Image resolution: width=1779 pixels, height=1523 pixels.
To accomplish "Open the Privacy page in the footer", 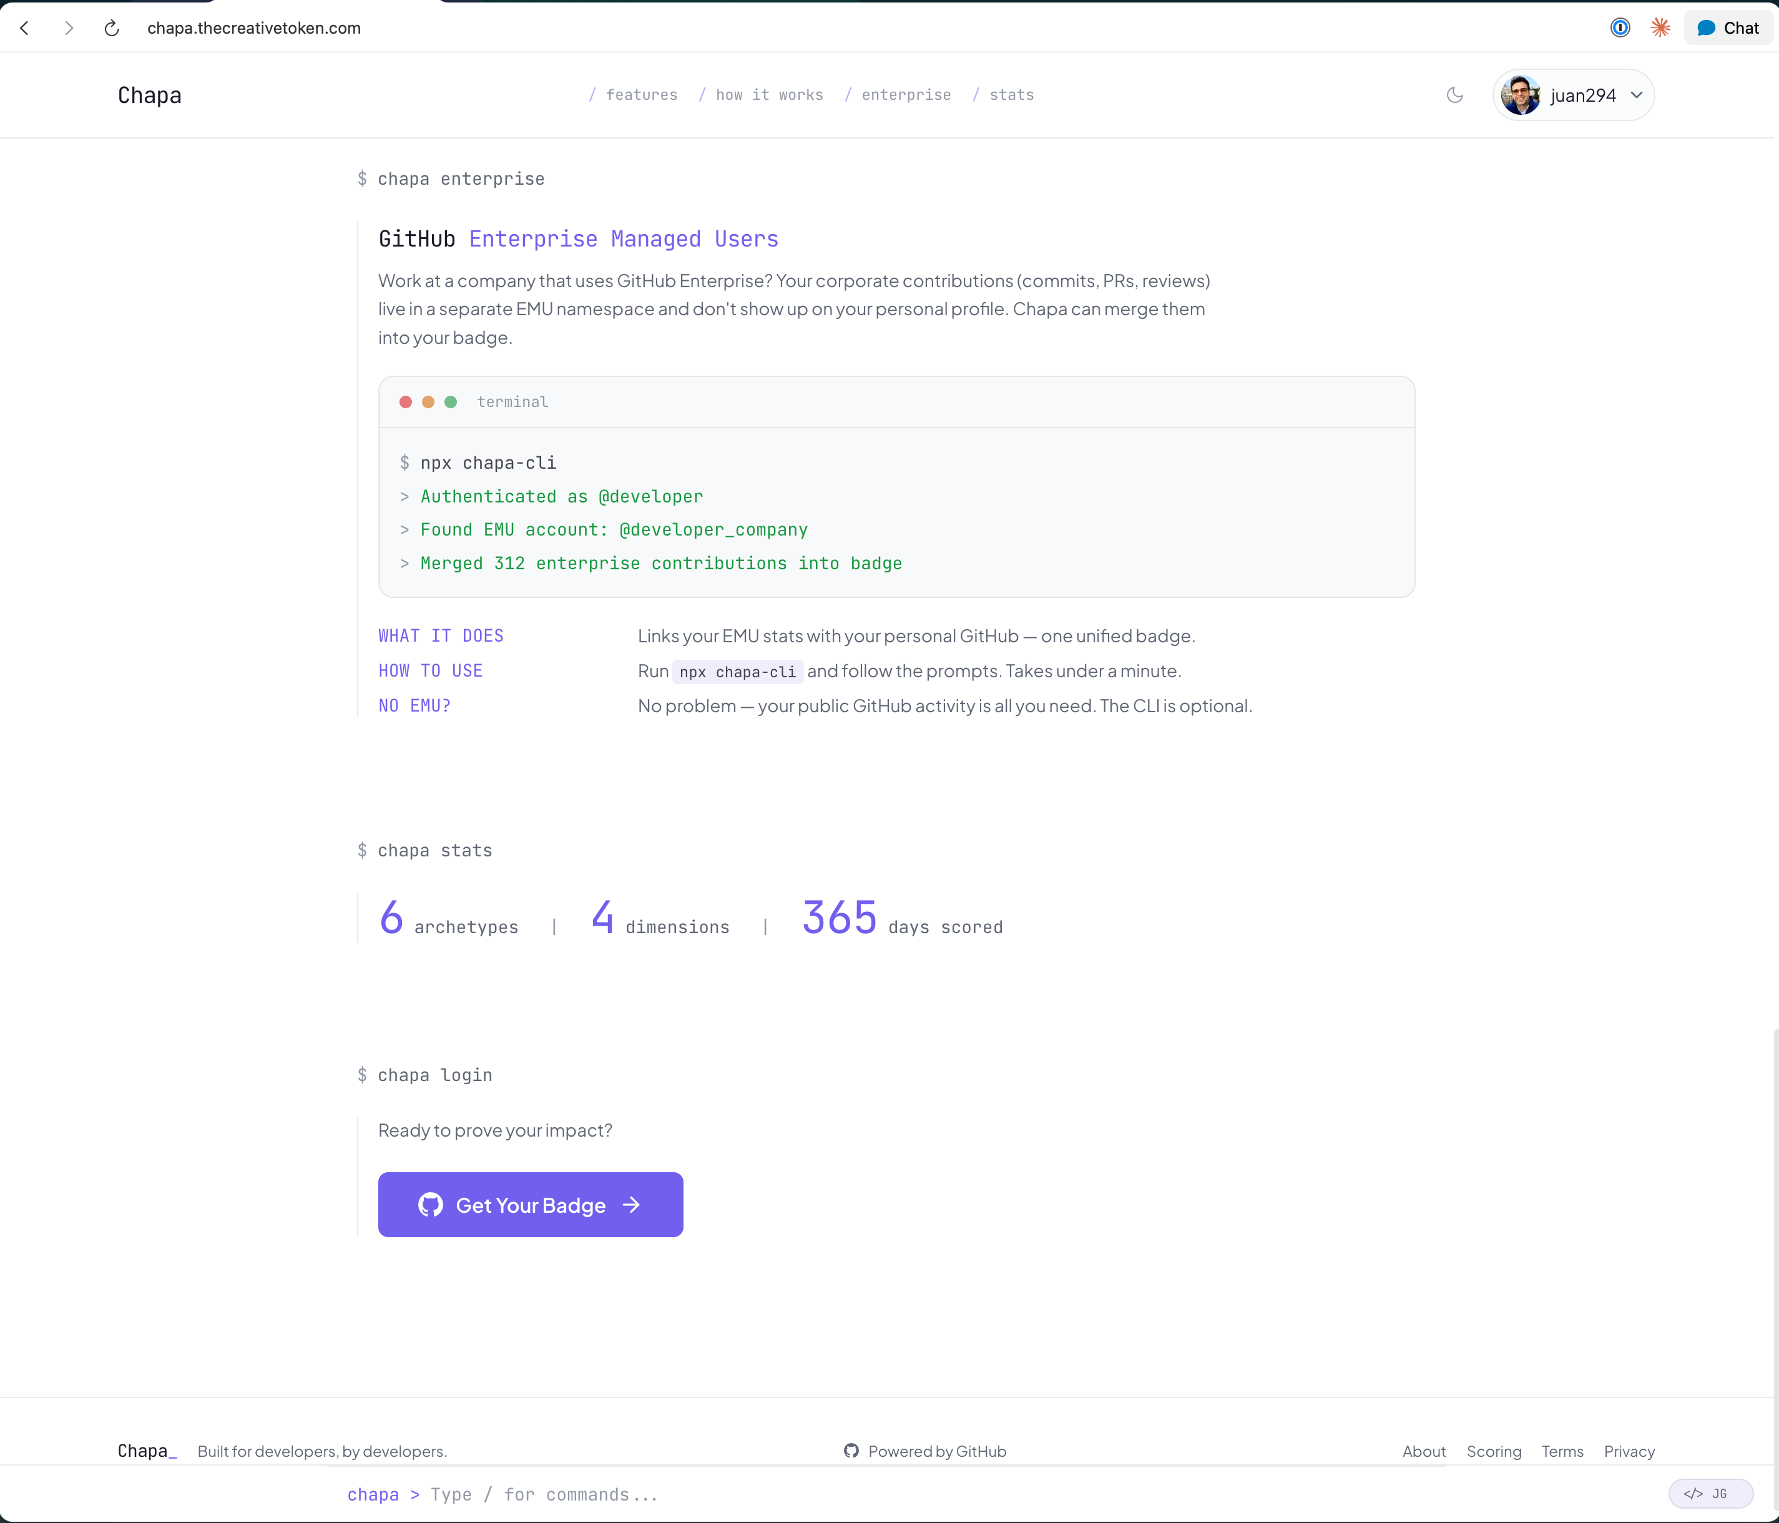I will tap(1629, 1451).
